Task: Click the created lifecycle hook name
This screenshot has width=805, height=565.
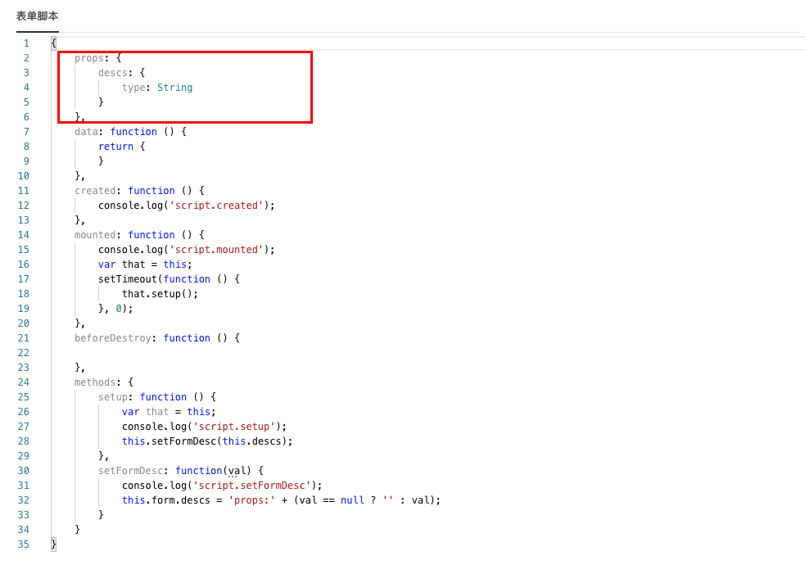Action: coord(94,190)
